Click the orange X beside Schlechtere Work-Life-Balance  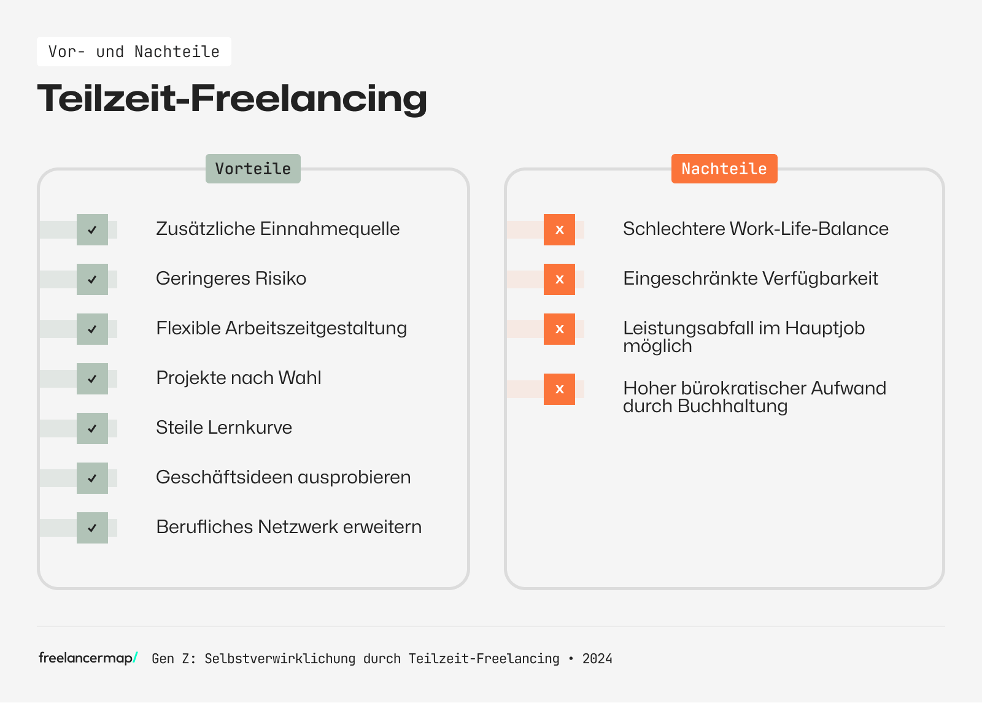pyautogui.click(x=559, y=230)
